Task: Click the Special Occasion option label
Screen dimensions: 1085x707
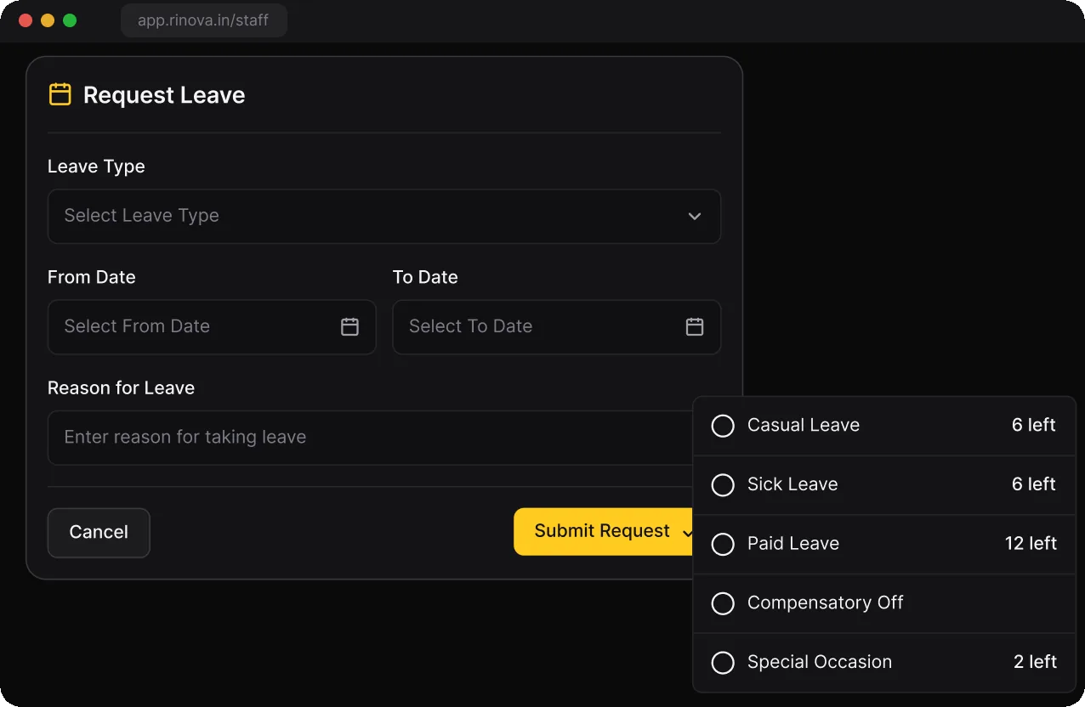Action: click(820, 662)
